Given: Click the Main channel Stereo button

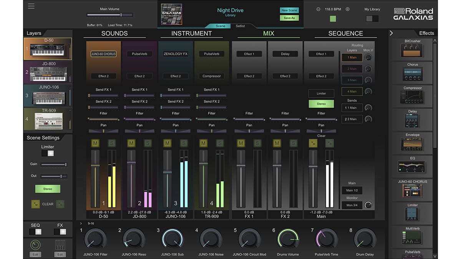Looking at the screenshot, I should 321,104.
